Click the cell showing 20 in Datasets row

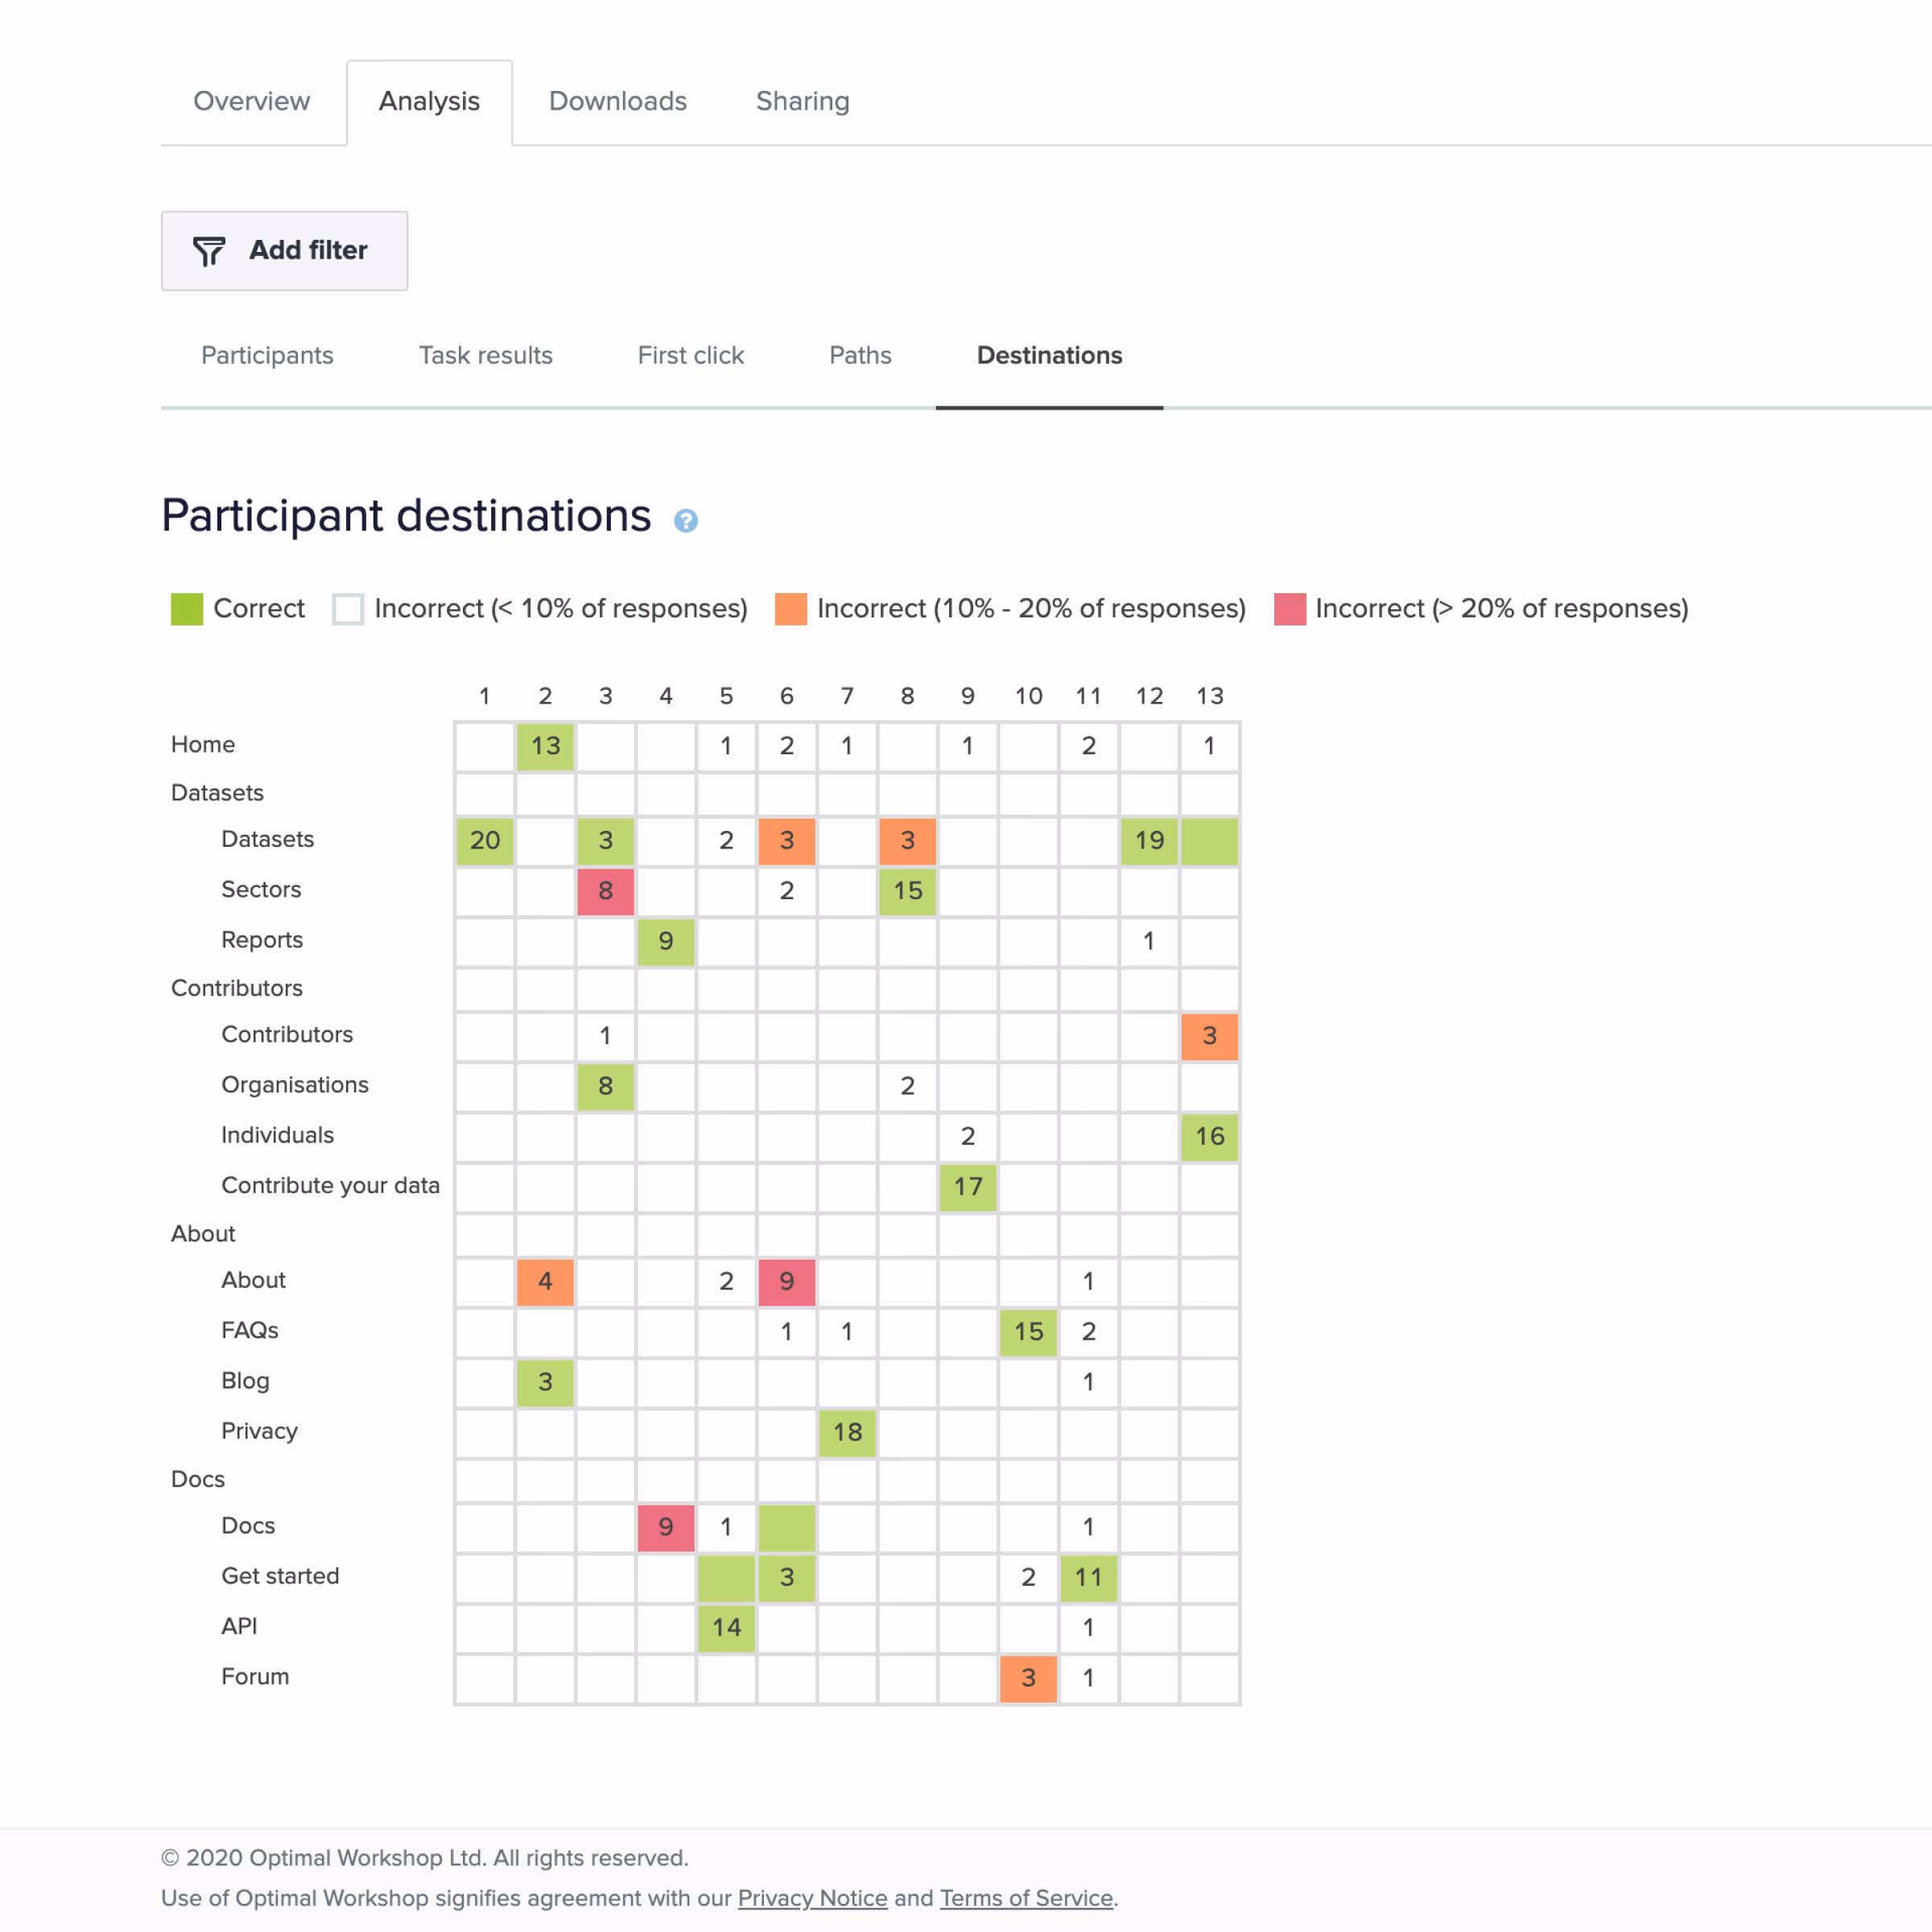[x=484, y=842]
